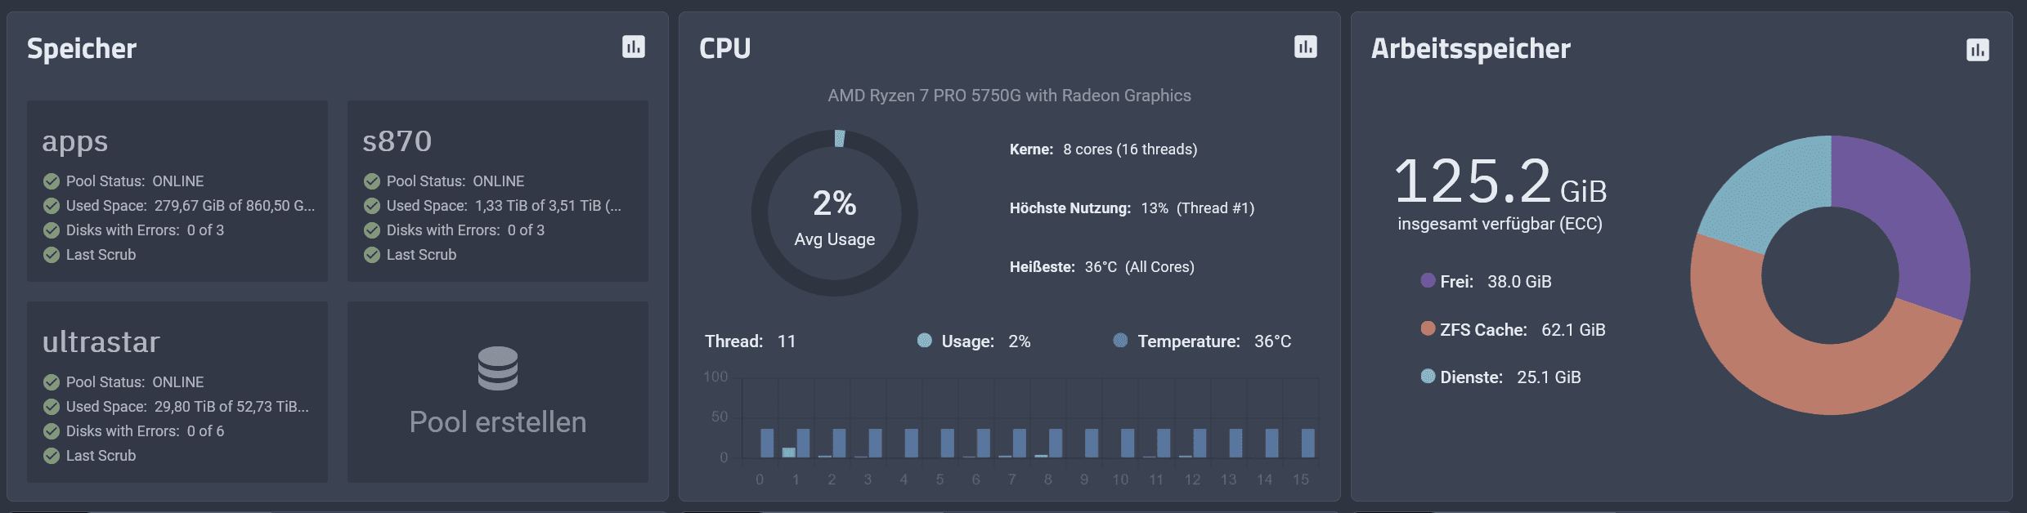This screenshot has width=2027, height=513.
Task: Open the ultrastar pool card title
Action: tap(101, 342)
